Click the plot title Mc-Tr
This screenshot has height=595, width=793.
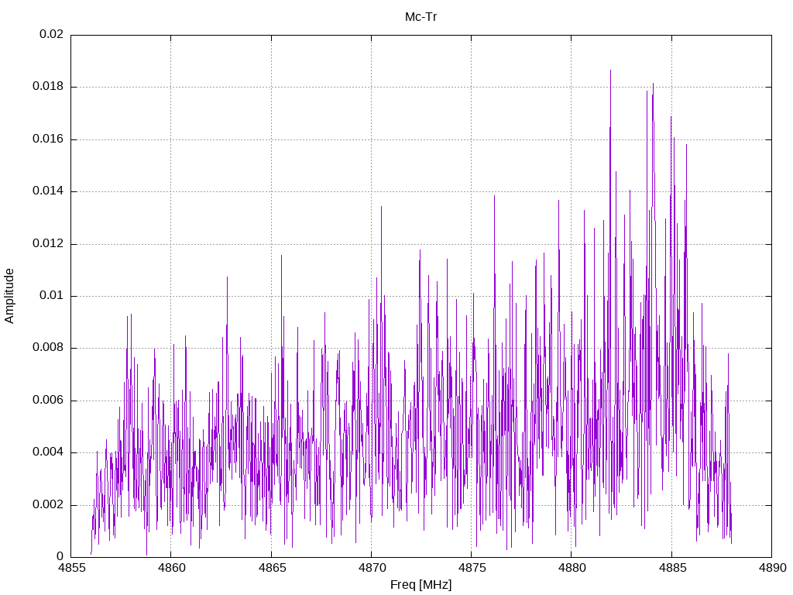[421, 17]
